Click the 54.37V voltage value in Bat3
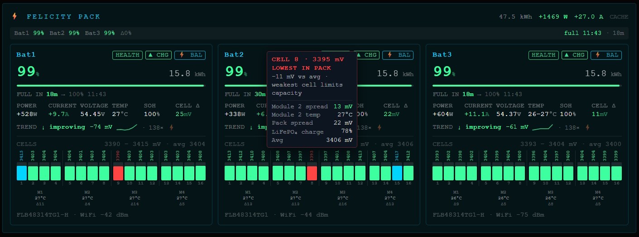The image size is (639, 237). pyautogui.click(x=509, y=114)
